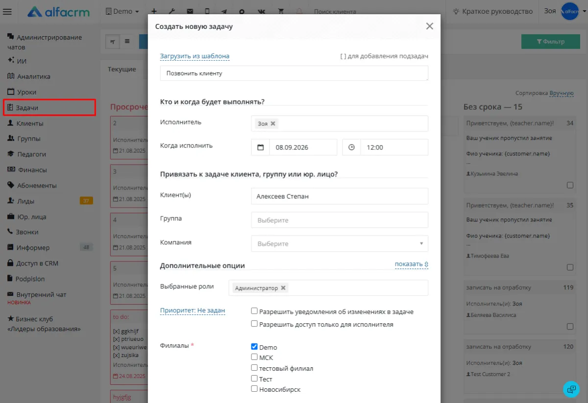Screen dimensions: 588x403
Task: Change sorting via "Вручную" dropdown
Action: click(x=562, y=93)
